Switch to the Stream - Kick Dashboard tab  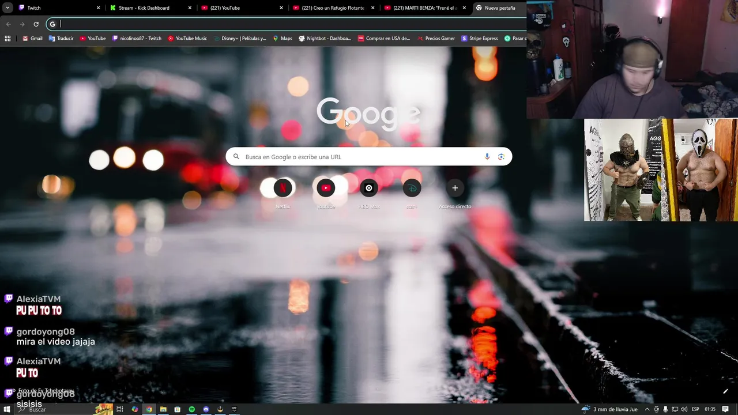pos(151,8)
